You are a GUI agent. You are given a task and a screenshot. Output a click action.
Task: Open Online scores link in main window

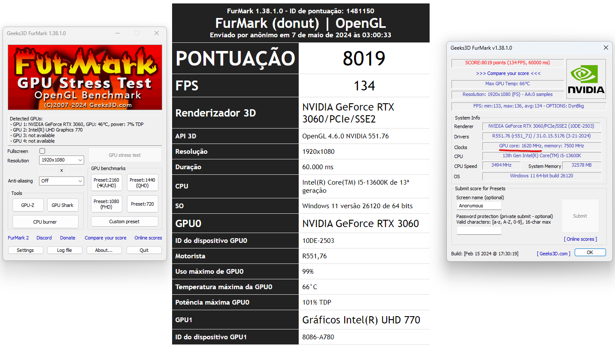point(148,238)
